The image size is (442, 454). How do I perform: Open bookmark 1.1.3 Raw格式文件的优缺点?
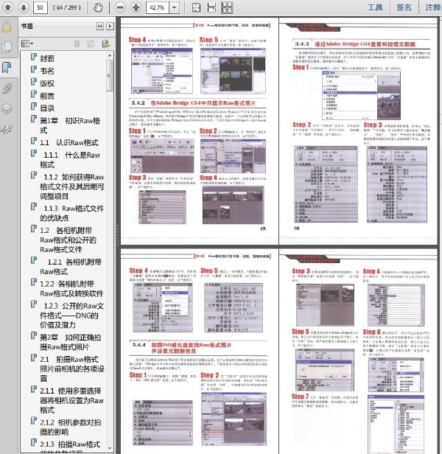(71, 213)
